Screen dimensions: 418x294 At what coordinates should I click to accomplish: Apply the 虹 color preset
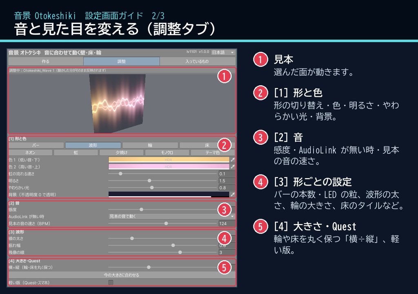pyautogui.click(x=76, y=153)
